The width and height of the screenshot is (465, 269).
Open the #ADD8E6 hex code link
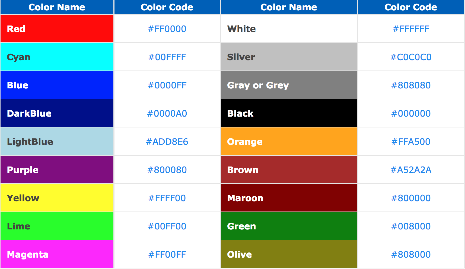[x=167, y=142]
